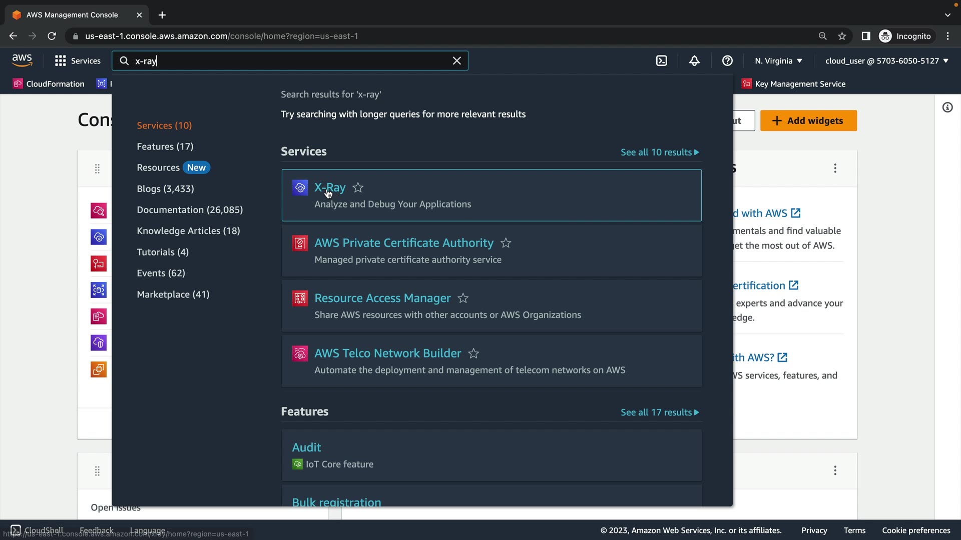
Task: Toggle the Resource Access Manager favorite star
Action: pos(463,298)
